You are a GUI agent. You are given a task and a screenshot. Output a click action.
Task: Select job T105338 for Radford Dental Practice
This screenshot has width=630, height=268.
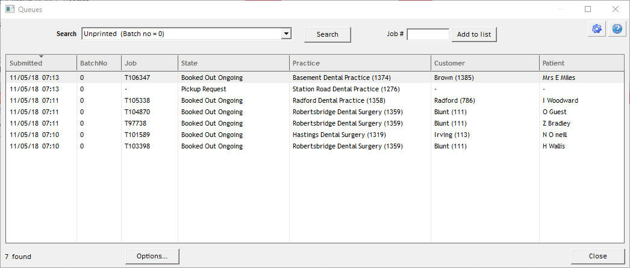[x=137, y=100]
